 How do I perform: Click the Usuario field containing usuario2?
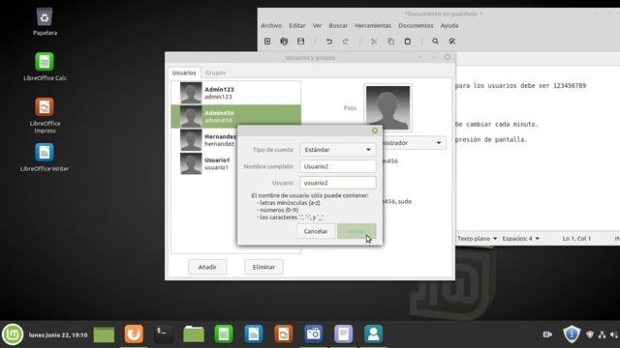(x=338, y=183)
